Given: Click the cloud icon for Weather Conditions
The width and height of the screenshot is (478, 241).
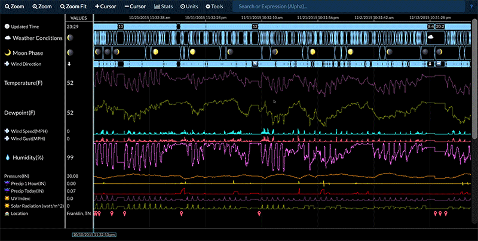Looking at the screenshot, I should (x=7, y=38).
